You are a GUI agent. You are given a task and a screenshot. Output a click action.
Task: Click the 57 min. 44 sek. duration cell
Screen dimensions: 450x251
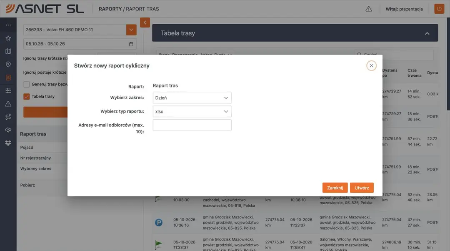[414, 142]
